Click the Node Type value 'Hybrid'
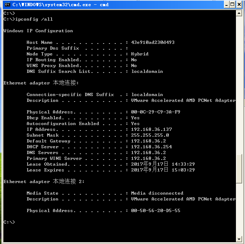Image resolution: width=245 pixels, height=244 pixels. (140, 54)
